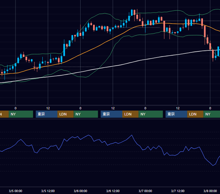Screen dimensions: 220x194
Task: Click the 3/8 00:00 date label
Action: point(210,191)
